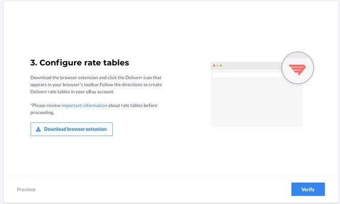This screenshot has width=340, height=204.
Task: Click the red dot in browser illustration
Action: [214, 66]
